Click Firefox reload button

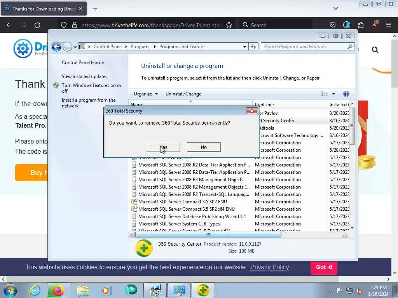click(37, 25)
